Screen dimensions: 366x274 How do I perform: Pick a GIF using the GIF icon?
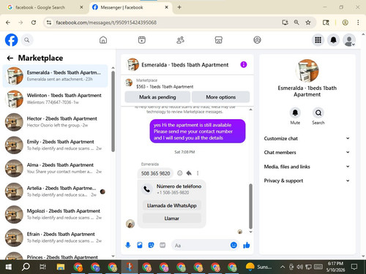[163, 245]
